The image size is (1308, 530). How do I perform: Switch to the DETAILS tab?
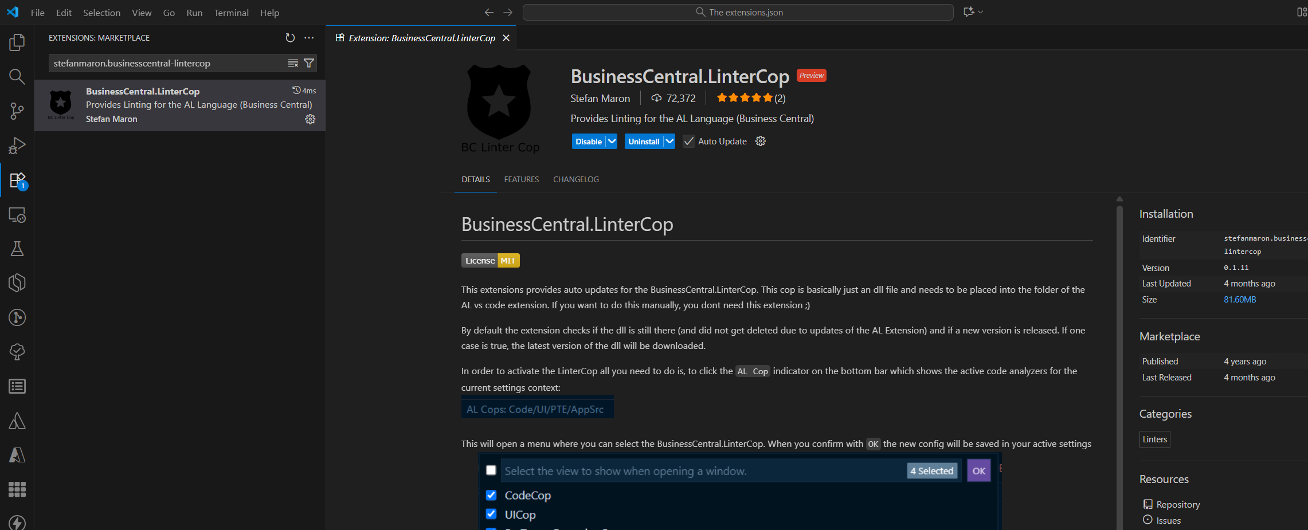476,179
